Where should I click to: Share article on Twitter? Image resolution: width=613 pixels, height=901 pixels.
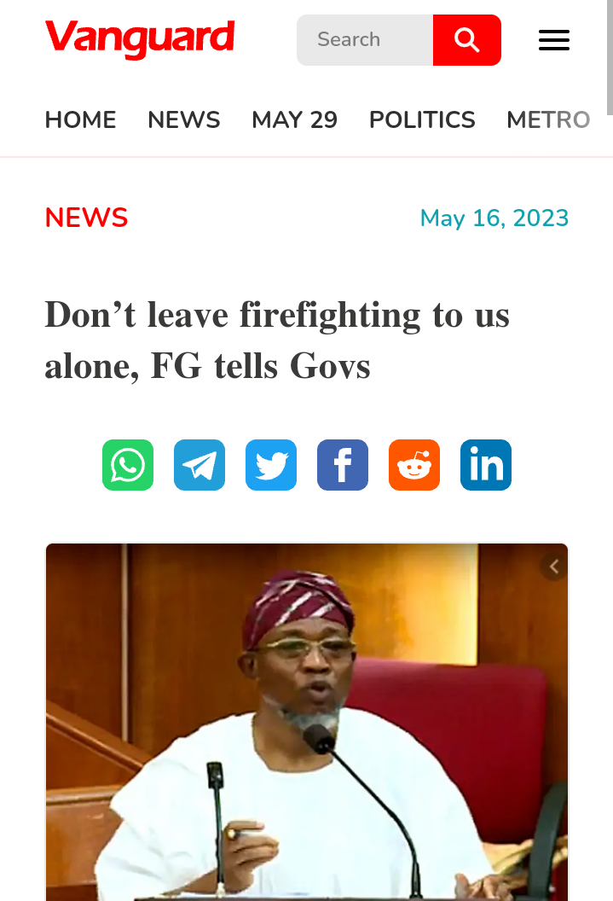click(271, 465)
